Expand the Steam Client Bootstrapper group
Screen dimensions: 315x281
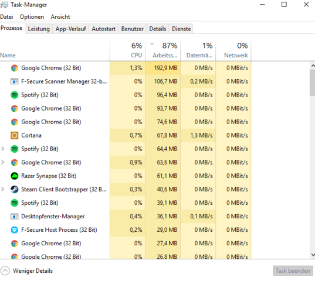click(3, 189)
